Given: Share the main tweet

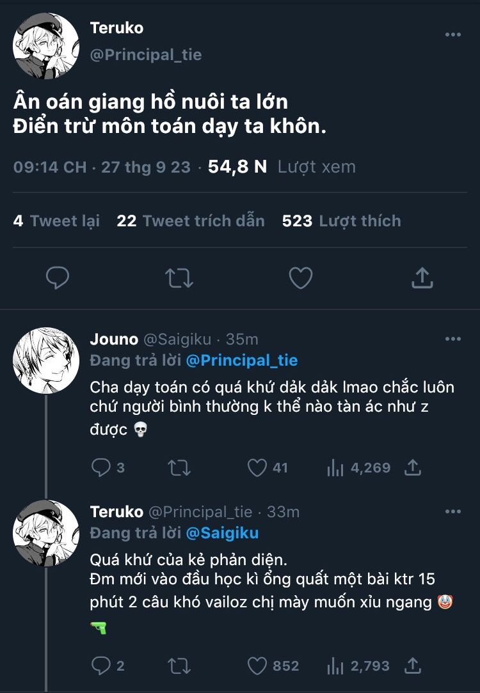Looking at the screenshot, I should (x=422, y=278).
